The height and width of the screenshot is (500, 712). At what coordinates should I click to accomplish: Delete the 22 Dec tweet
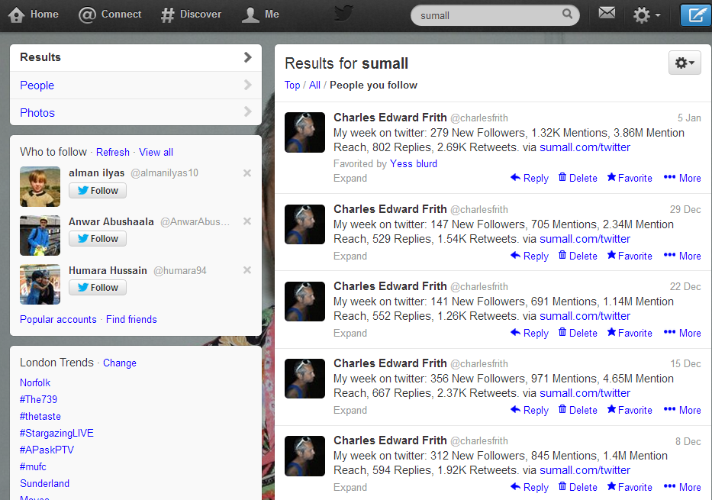coord(578,334)
